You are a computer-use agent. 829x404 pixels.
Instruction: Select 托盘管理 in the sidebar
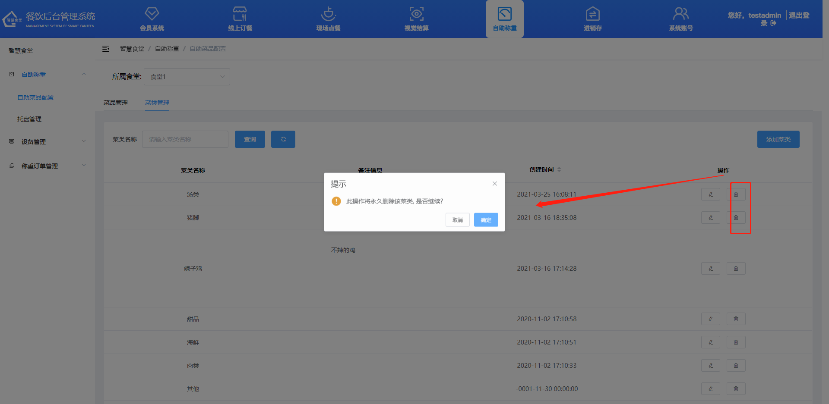pos(29,119)
